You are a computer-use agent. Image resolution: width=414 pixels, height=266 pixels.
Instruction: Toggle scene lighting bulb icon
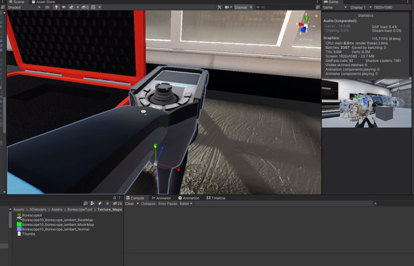pyautogui.click(x=56, y=7)
